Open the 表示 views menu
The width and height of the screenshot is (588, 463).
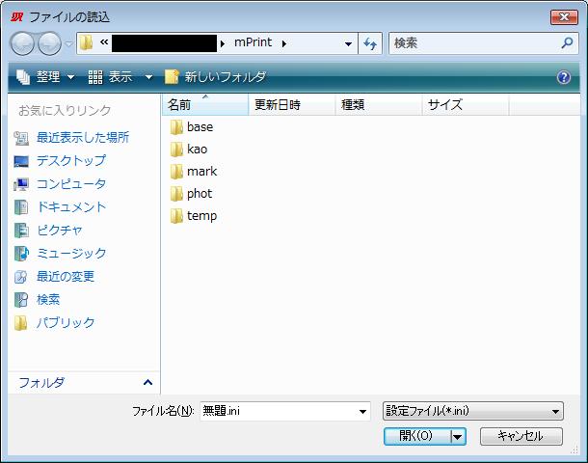point(120,77)
